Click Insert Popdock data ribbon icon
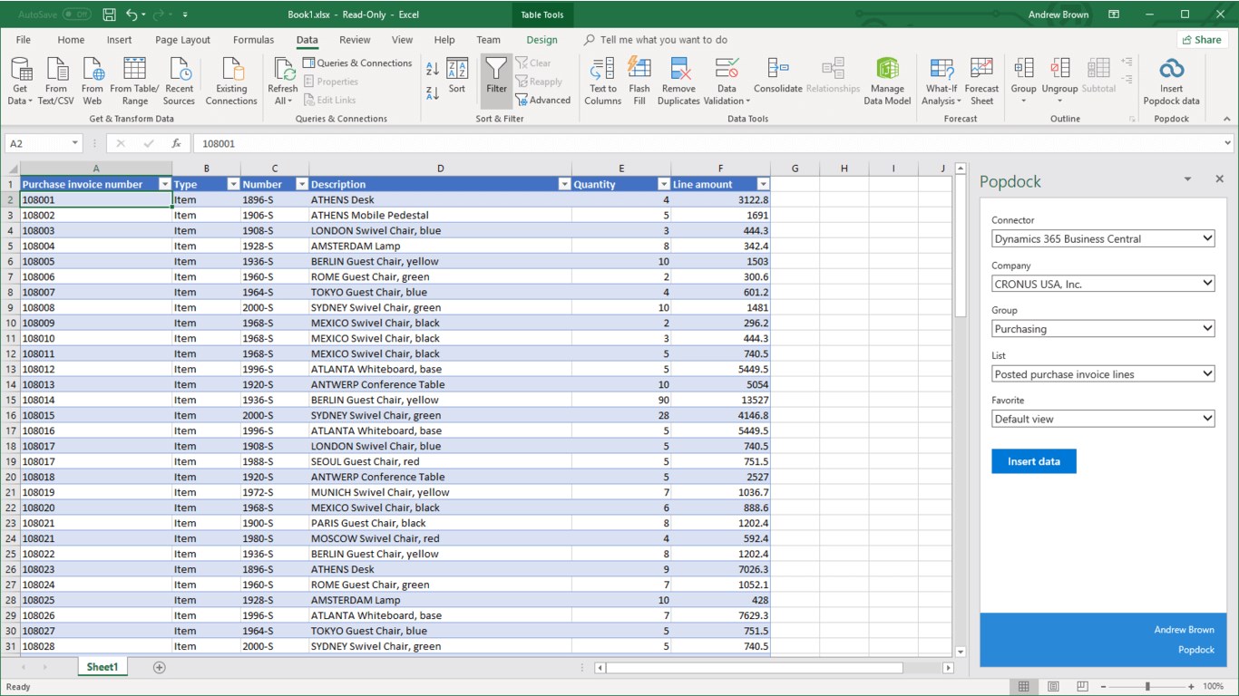Viewport: 1239px width, 696px height. (x=1171, y=69)
